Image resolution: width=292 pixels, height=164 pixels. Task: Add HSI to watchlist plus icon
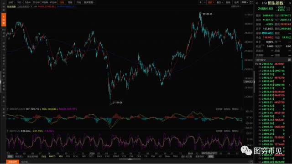click(288, 9)
